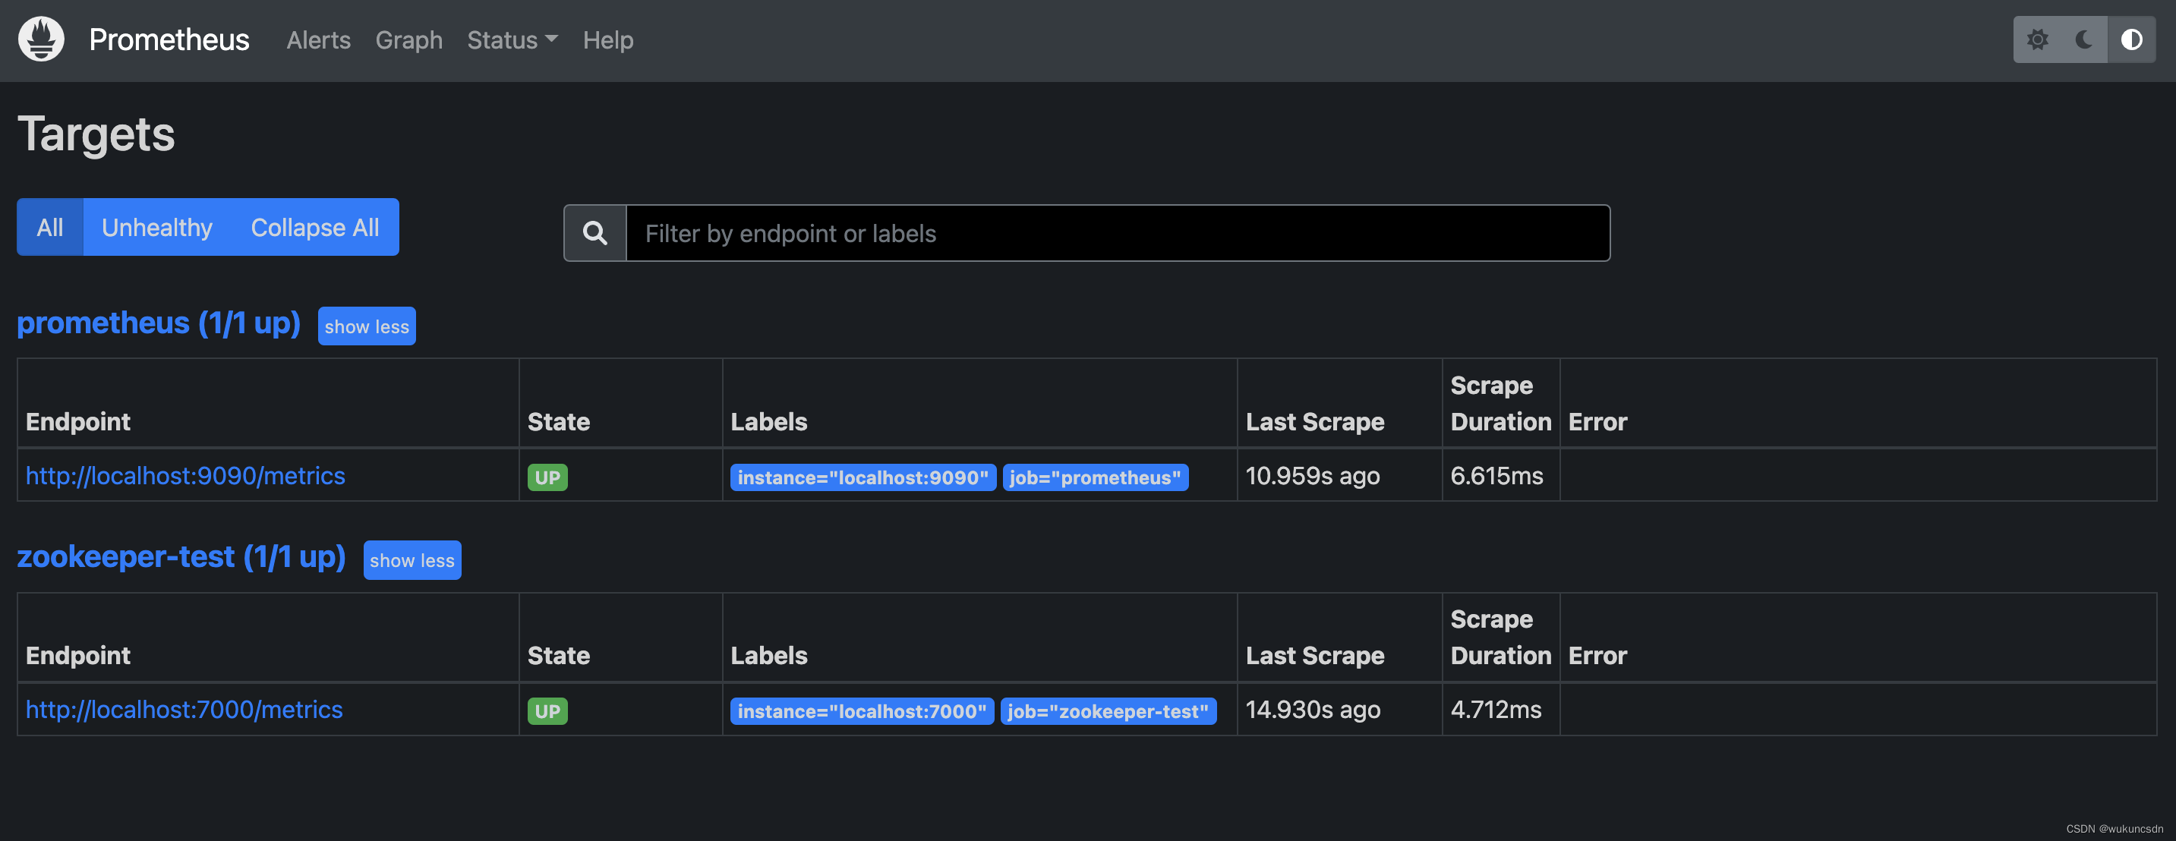Click the search magnifier icon
The image size is (2176, 841).
(x=596, y=232)
